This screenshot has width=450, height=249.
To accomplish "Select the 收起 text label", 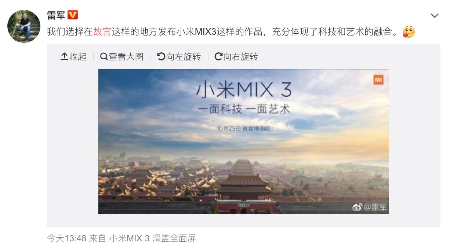I will point(77,56).
